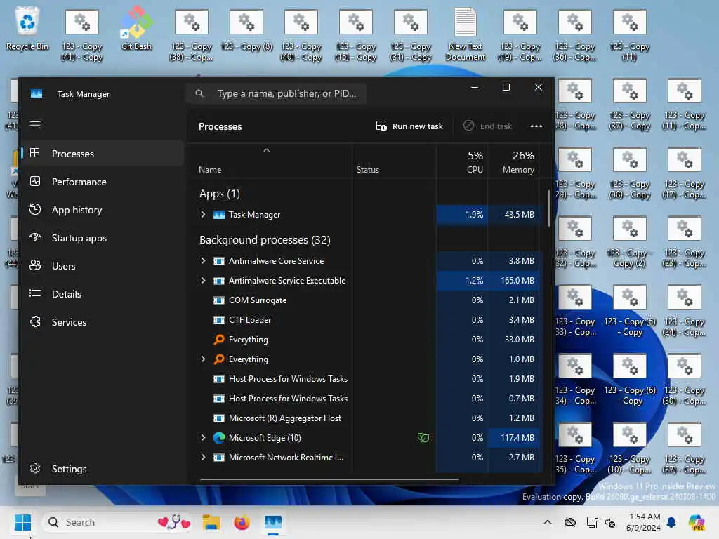Open the Task Manager hamburger navigation menu

point(35,125)
